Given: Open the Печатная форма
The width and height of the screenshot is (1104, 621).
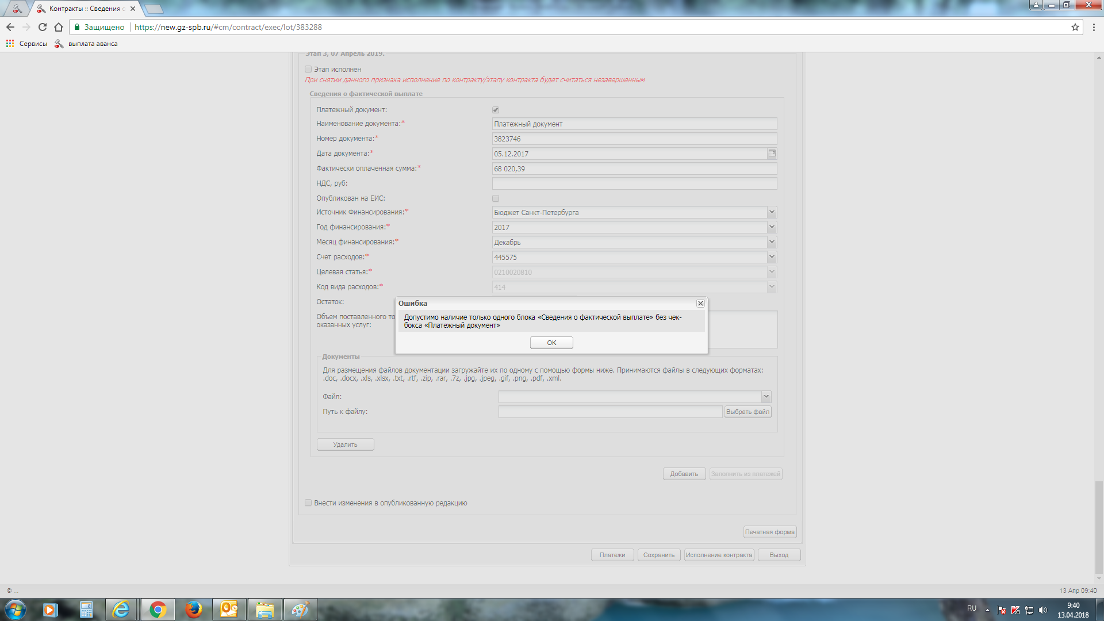Looking at the screenshot, I should tap(769, 532).
